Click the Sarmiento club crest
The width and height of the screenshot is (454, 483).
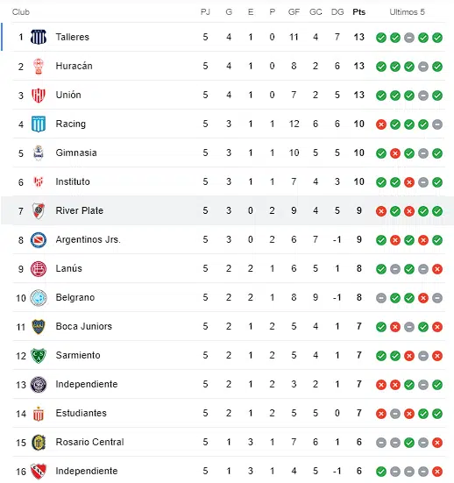point(39,356)
